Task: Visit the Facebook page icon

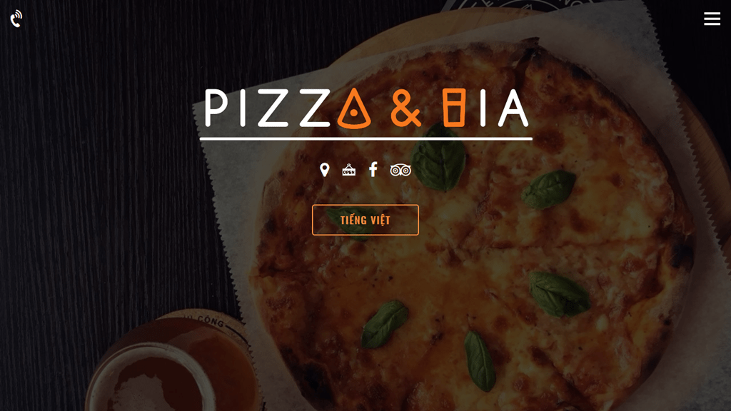Action: (x=373, y=169)
